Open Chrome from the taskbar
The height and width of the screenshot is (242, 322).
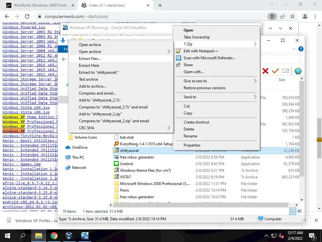click(54, 236)
